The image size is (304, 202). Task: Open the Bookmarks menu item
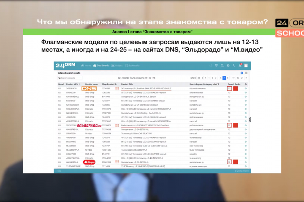[133, 66]
